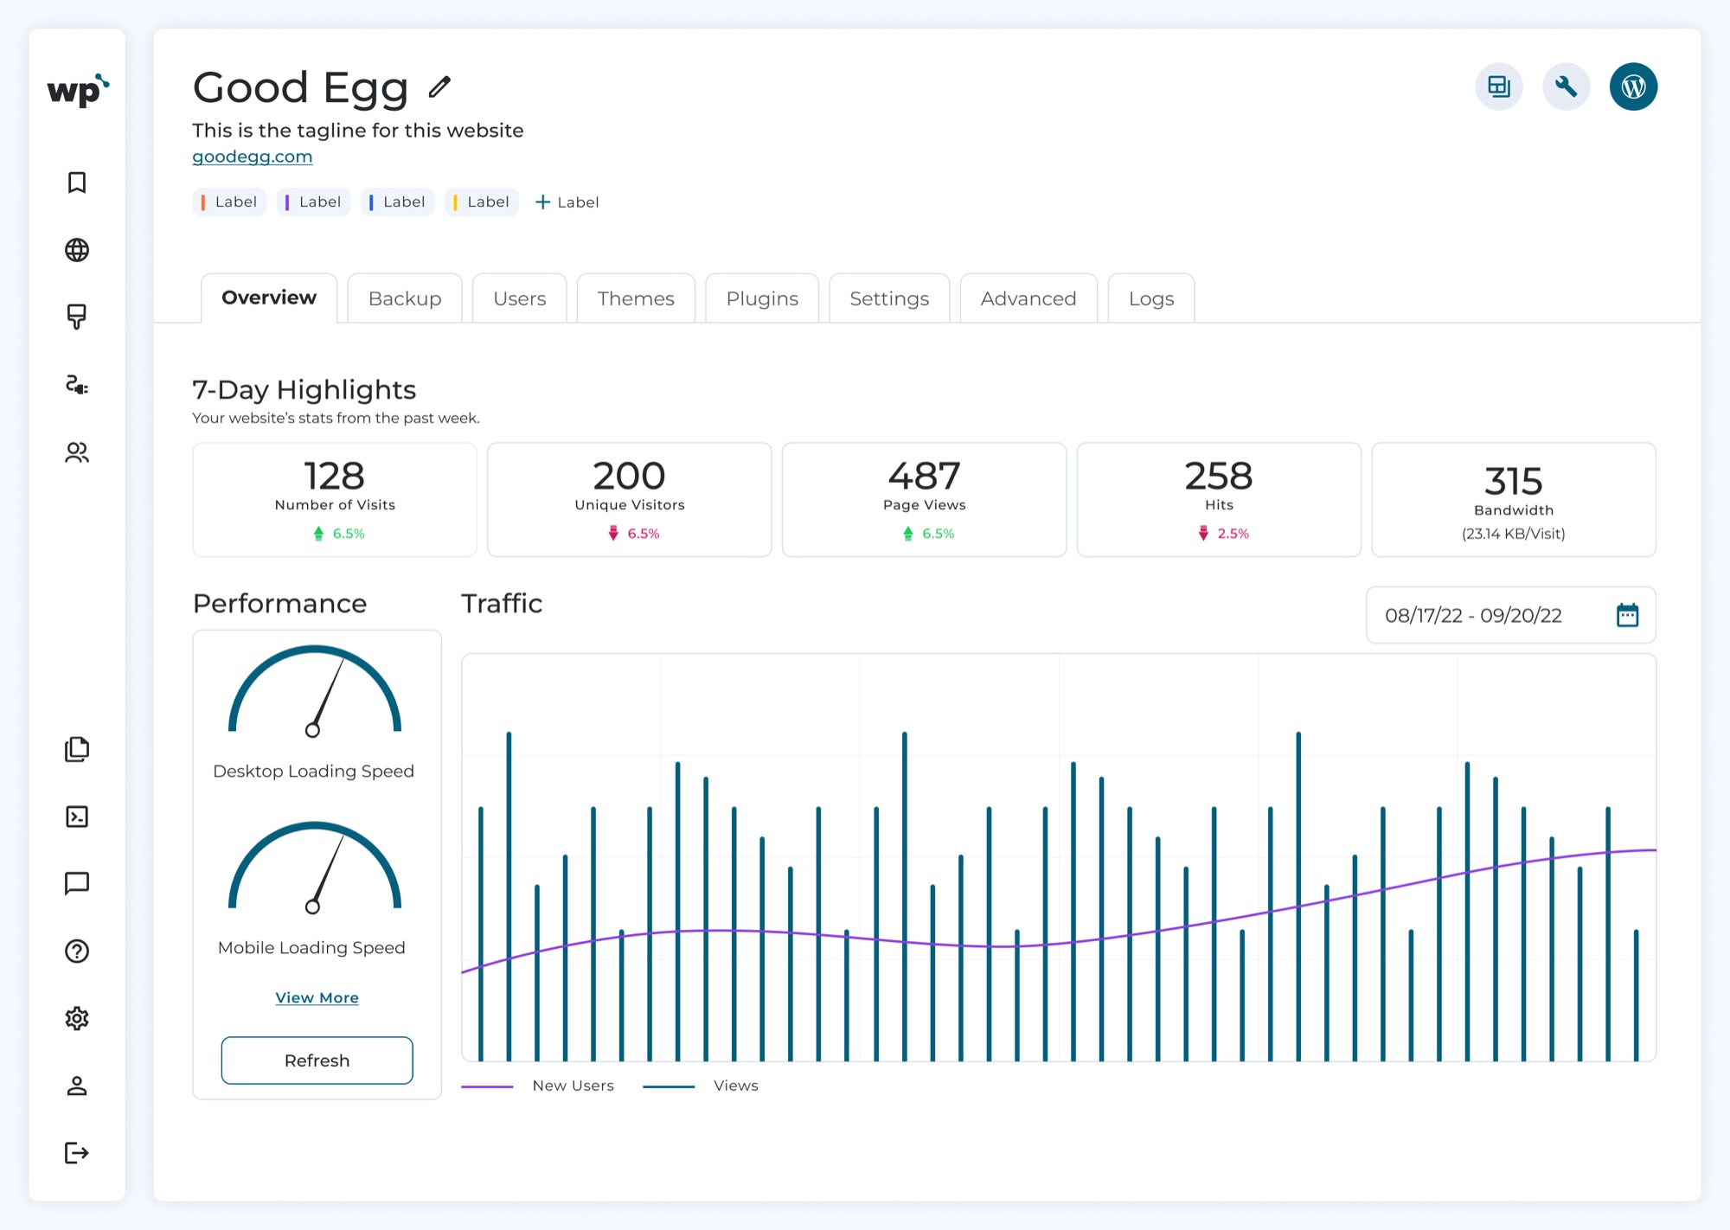Open the terminal console sidebar icon

[x=77, y=817]
